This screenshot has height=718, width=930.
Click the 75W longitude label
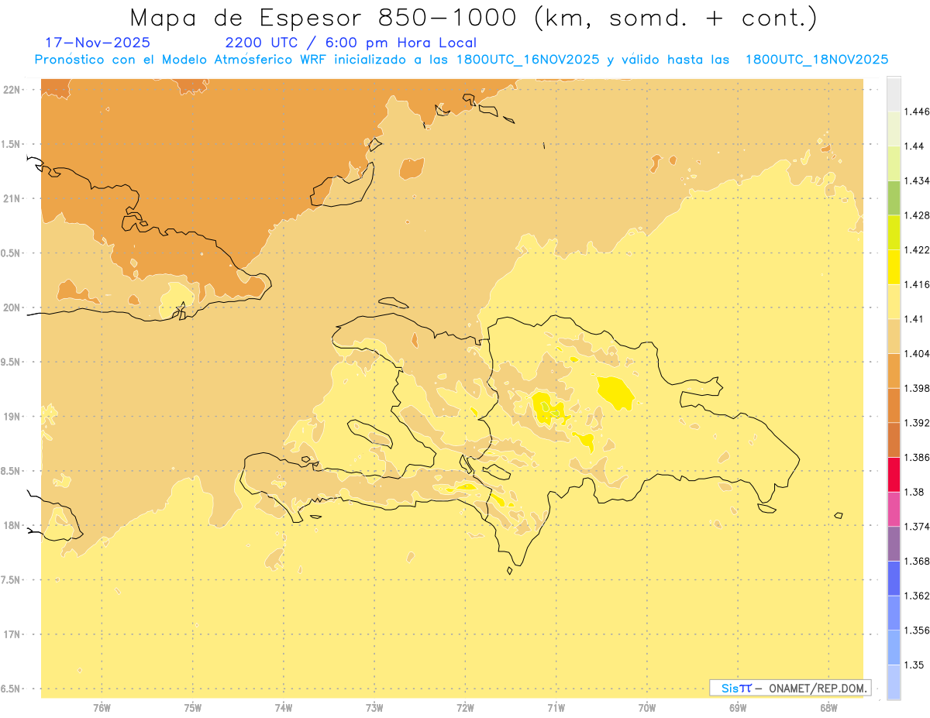tap(193, 707)
